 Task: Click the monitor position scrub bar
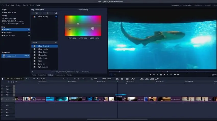pyautogui.click(x=163, y=71)
